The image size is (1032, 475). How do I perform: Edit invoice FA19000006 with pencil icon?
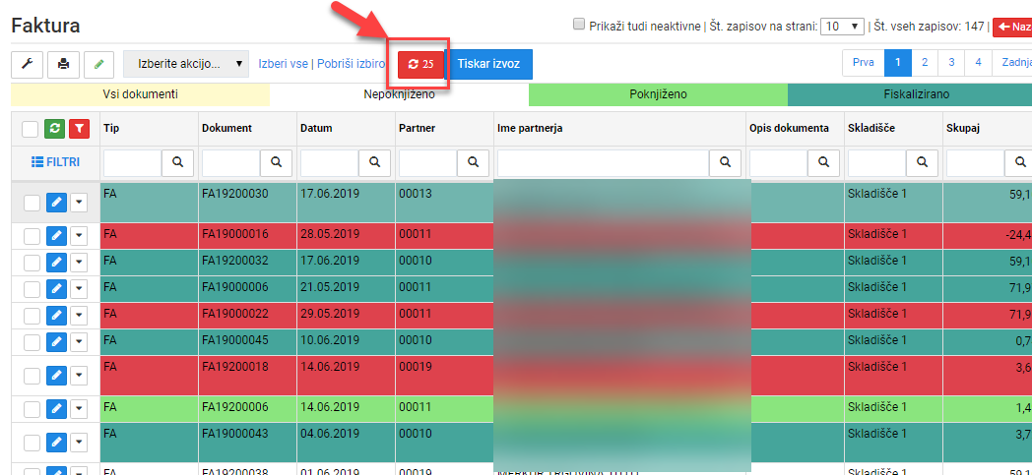(x=56, y=289)
